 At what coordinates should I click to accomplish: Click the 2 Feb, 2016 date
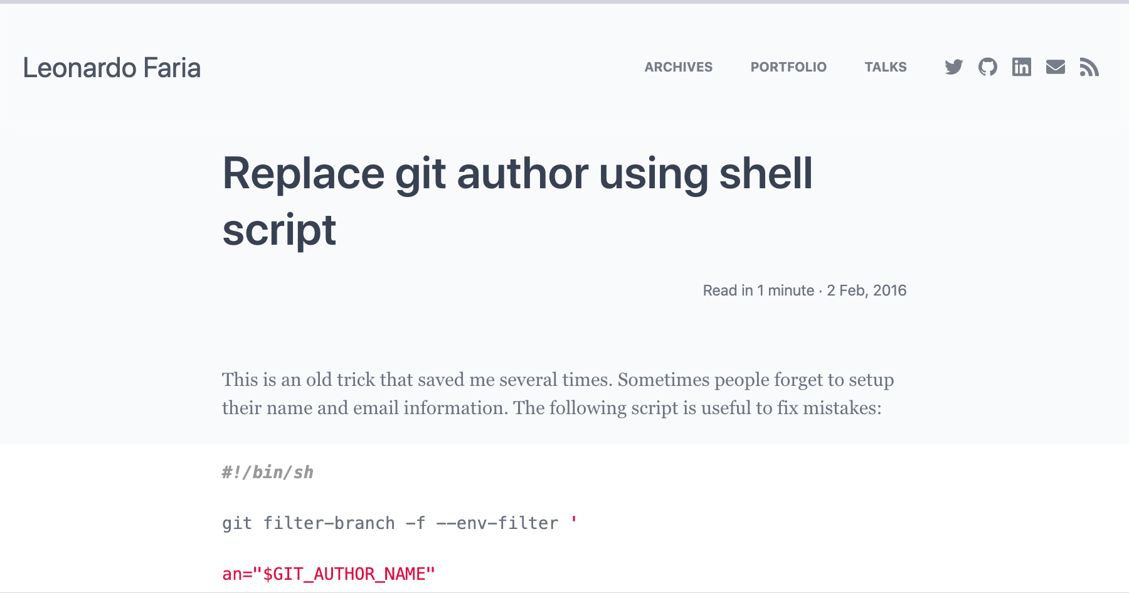click(867, 290)
